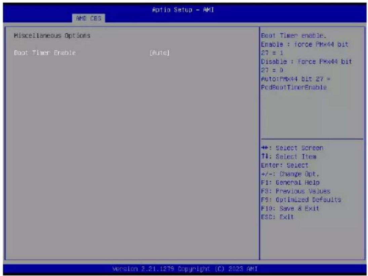This screenshot has height=276, width=368.
Task: Click the 'F10: Save & Exit' hint
Action: 290,208
